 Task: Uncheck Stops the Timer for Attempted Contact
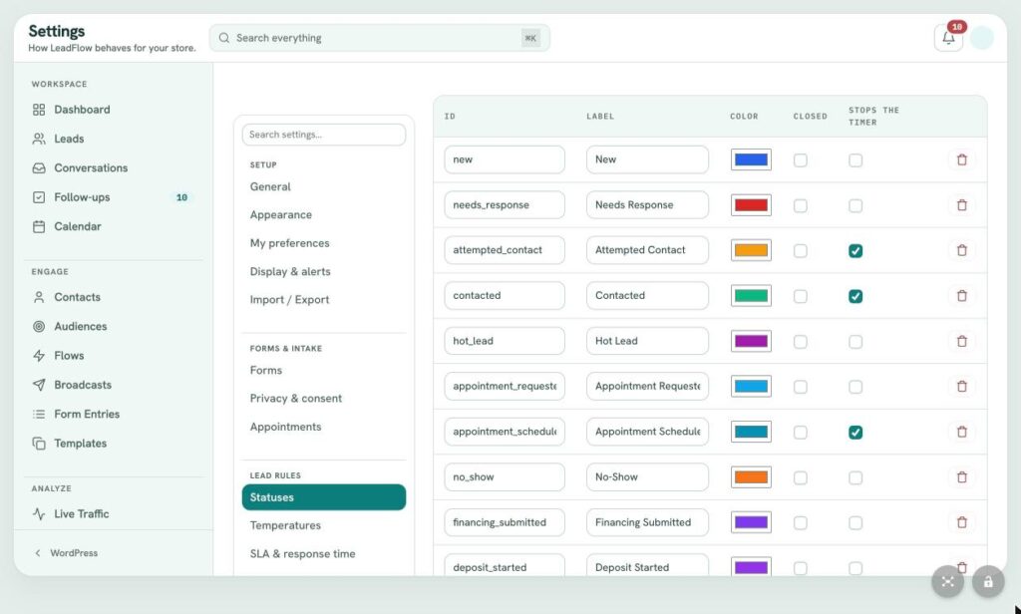pyautogui.click(x=855, y=250)
